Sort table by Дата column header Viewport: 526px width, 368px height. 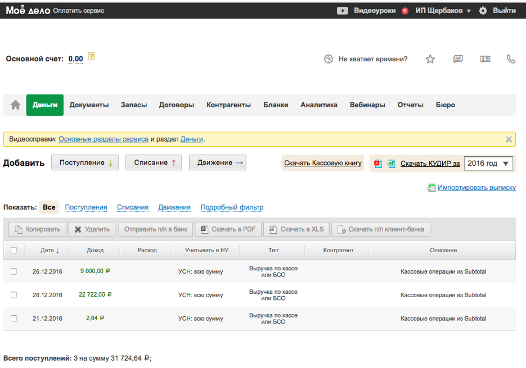tap(50, 251)
